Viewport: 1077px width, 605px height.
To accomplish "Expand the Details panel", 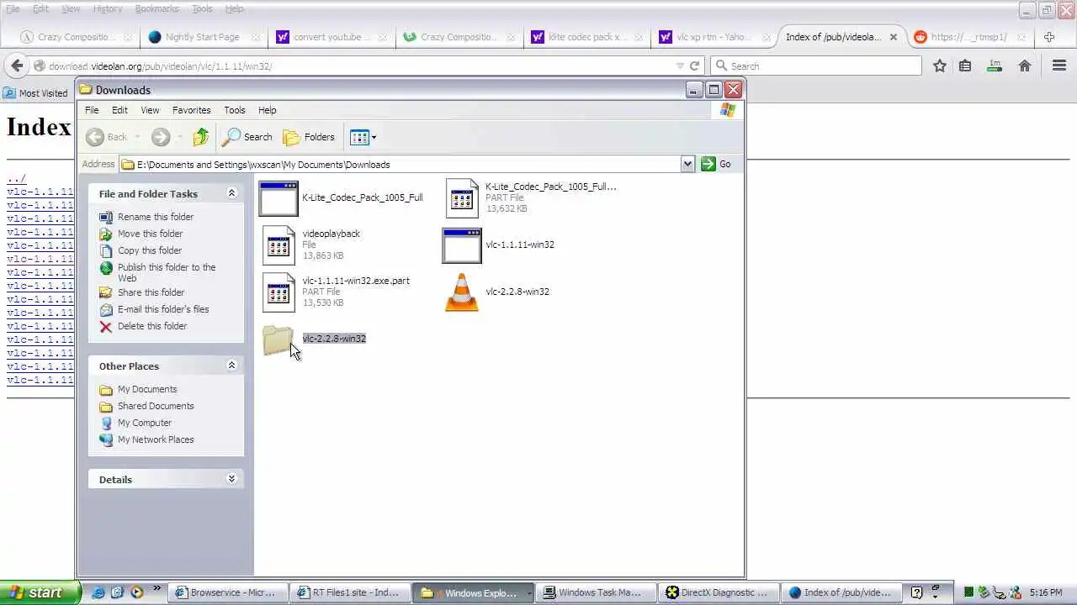I will 231,479.
